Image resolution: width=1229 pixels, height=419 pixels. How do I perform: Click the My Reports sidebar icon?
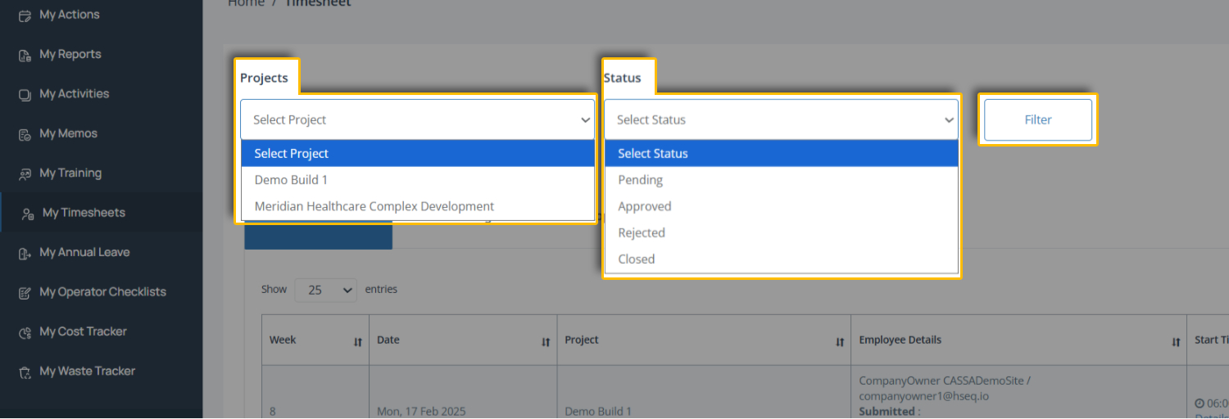coord(25,55)
